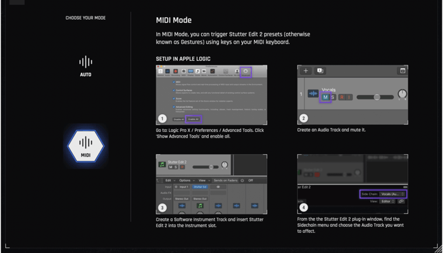Click the green instrument icon on Stutter Edit 2 track
The height and width of the screenshot is (253, 443).
(162, 164)
